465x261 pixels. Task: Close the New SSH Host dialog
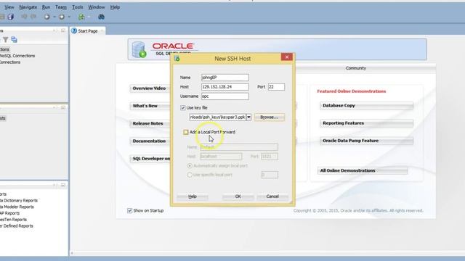(287, 57)
